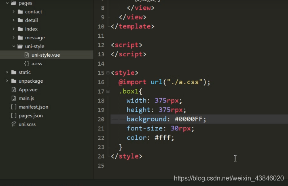Expand the index folder chevron
Screen dimensions: 288x186
13,29
